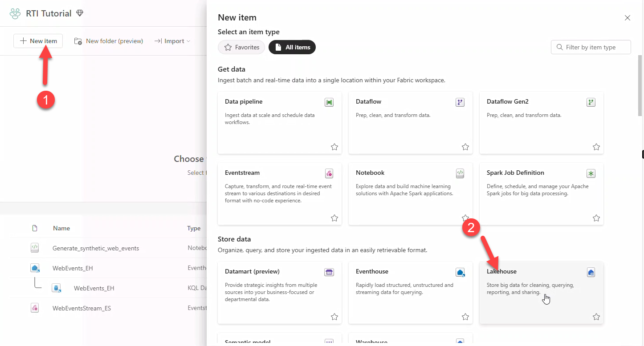Click the Notebook card icon
The width and height of the screenshot is (644, 346).
460,173
